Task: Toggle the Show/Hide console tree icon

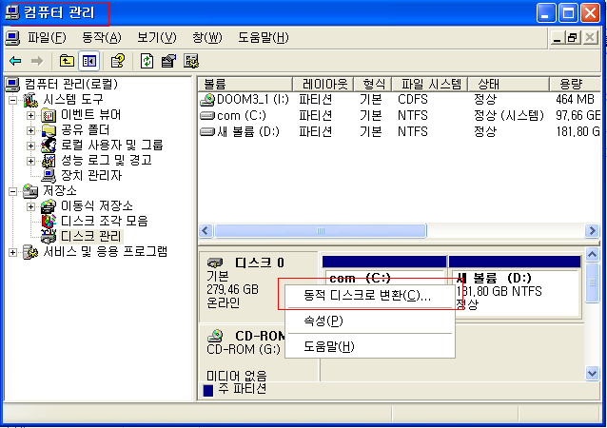Action: point(89,61)
